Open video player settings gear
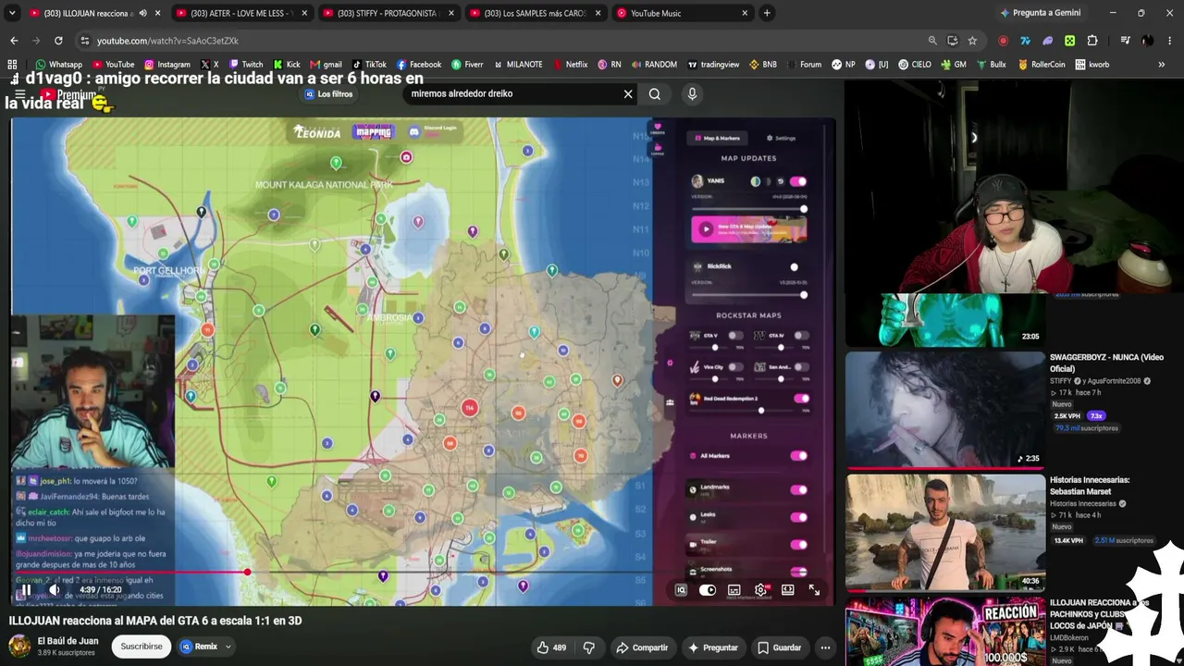1184x666 pixels. tap(760, 590)
